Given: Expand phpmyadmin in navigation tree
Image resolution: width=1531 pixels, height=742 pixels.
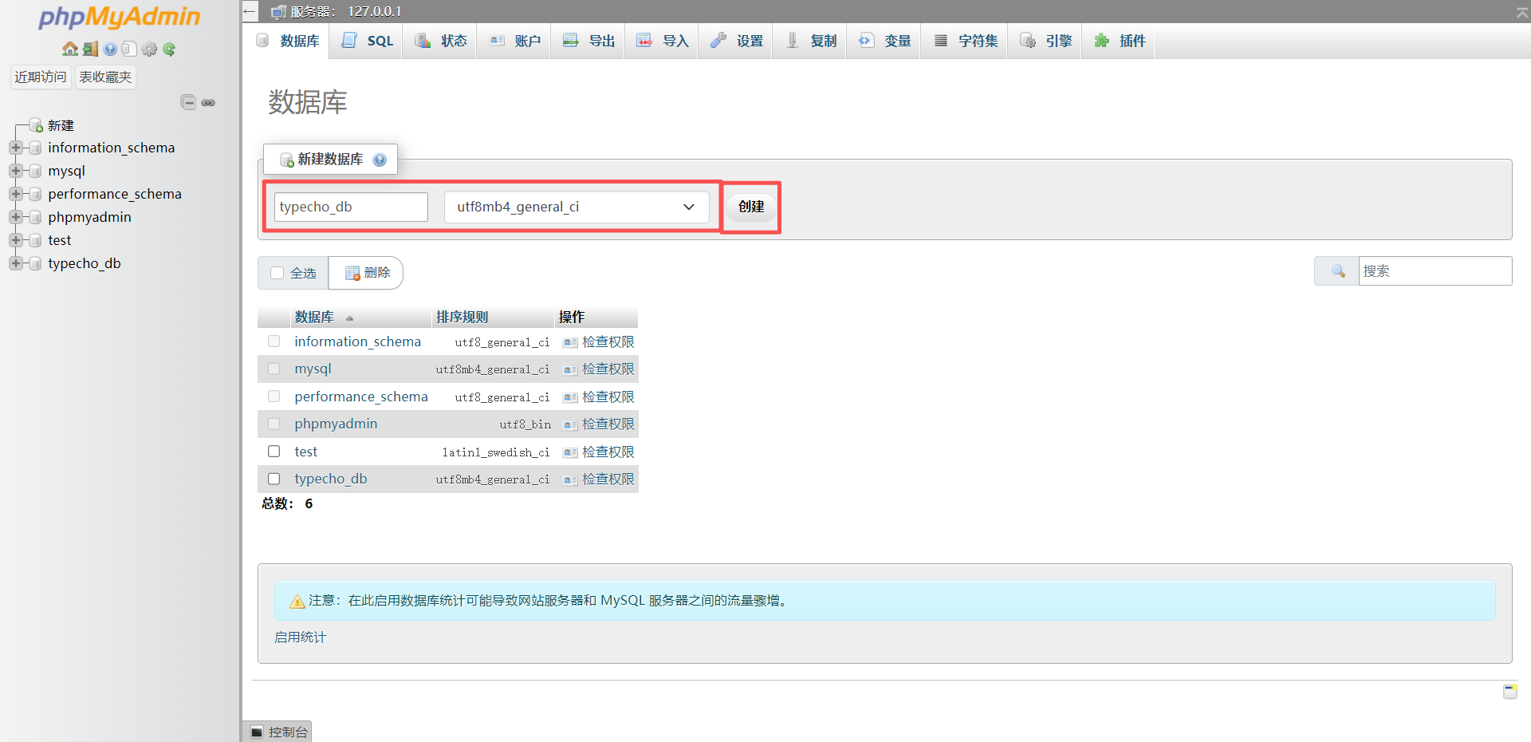Looking at the screenshot, I should [x=15, y=217].
